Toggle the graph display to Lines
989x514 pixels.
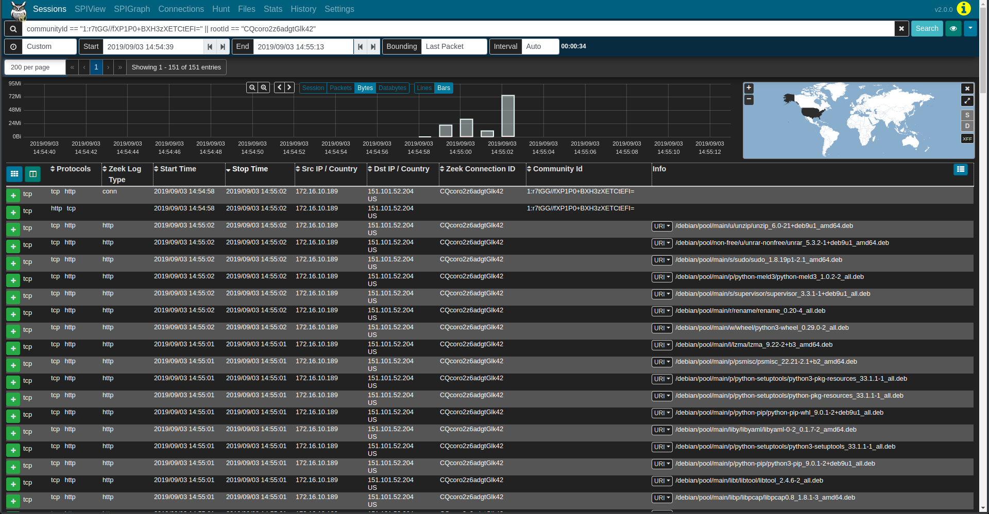tap(424, 88)
